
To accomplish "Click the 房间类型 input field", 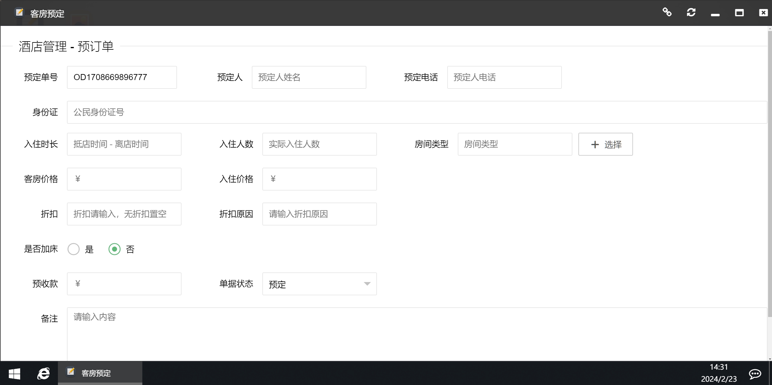I will tap(515, 144).
